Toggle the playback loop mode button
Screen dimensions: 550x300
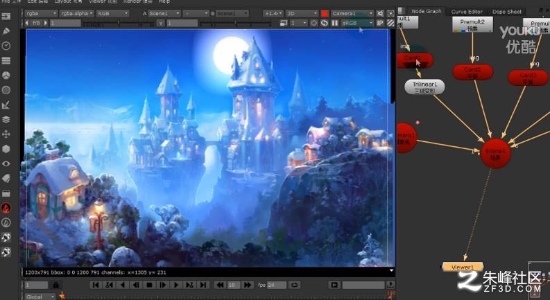pyautogui.click(x=294, y=285)
